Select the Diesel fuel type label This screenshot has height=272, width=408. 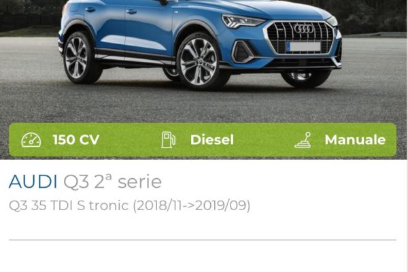click(x=211, y=140)
